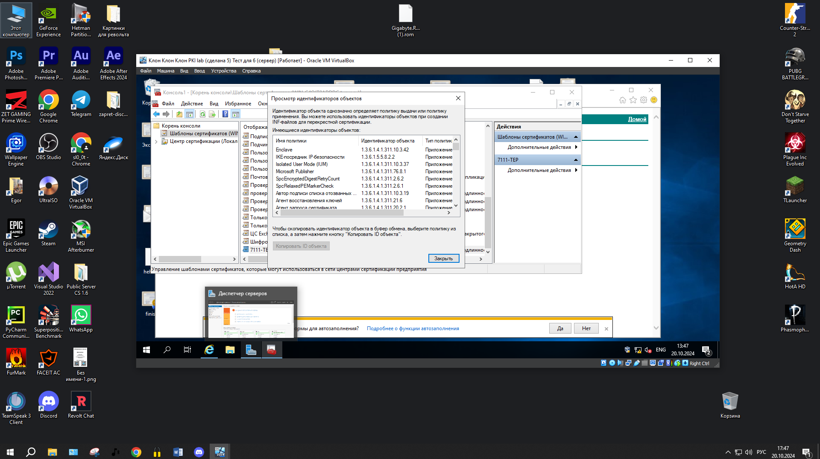Click guest tray muted speaker icon

tap(648, 350)
